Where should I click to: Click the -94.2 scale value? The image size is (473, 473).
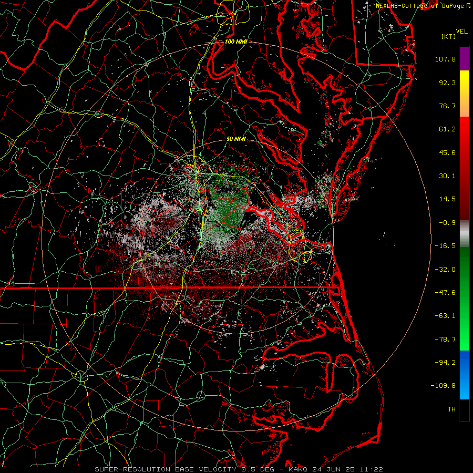click(x=445, y=363)
